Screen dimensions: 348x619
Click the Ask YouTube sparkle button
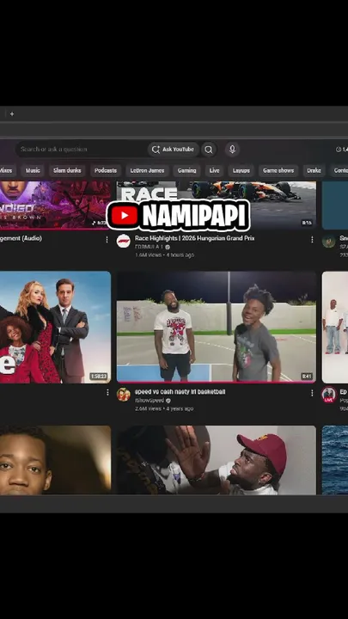click(x=173, y=150)
